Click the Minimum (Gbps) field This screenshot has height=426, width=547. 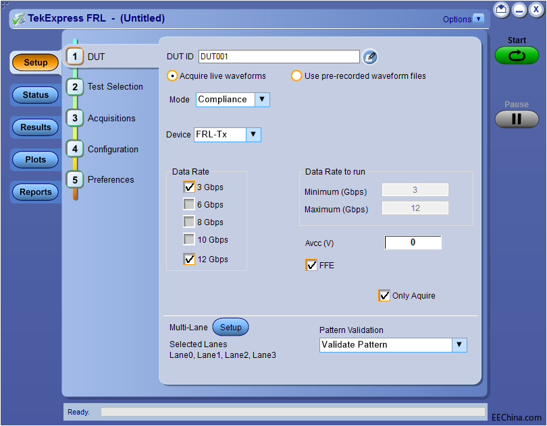point(415,190)
